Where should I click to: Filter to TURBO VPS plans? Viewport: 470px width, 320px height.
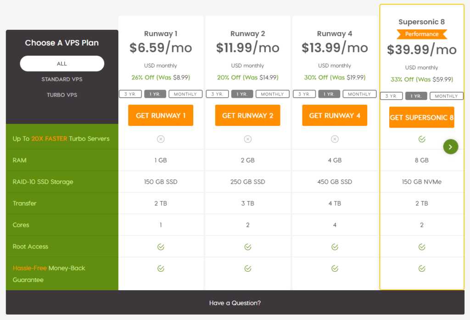pyautogui.click(x=62, y=95)
